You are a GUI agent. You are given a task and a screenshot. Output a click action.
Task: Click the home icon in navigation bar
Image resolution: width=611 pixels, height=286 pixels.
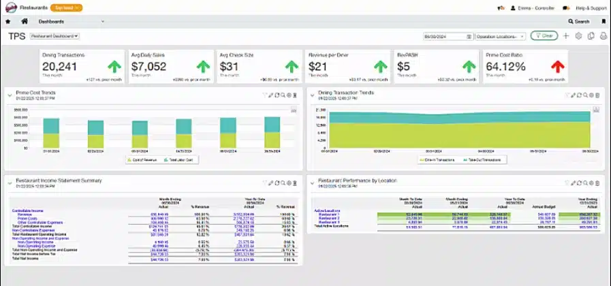pyautogui.click(x=24, y=21)
